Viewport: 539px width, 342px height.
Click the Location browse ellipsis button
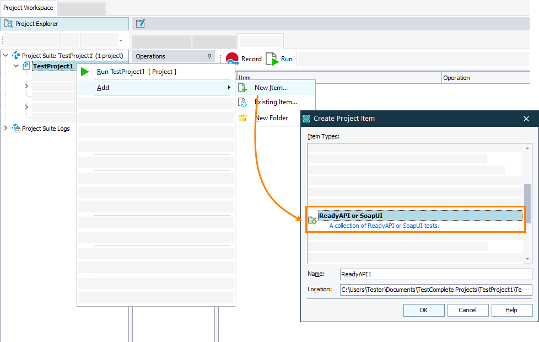point(525,289)
